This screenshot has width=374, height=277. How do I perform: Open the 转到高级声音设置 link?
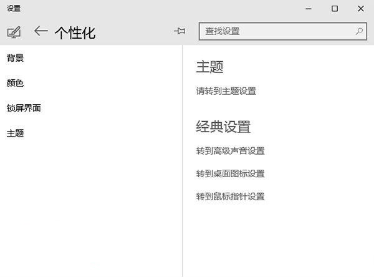point(231,151)
